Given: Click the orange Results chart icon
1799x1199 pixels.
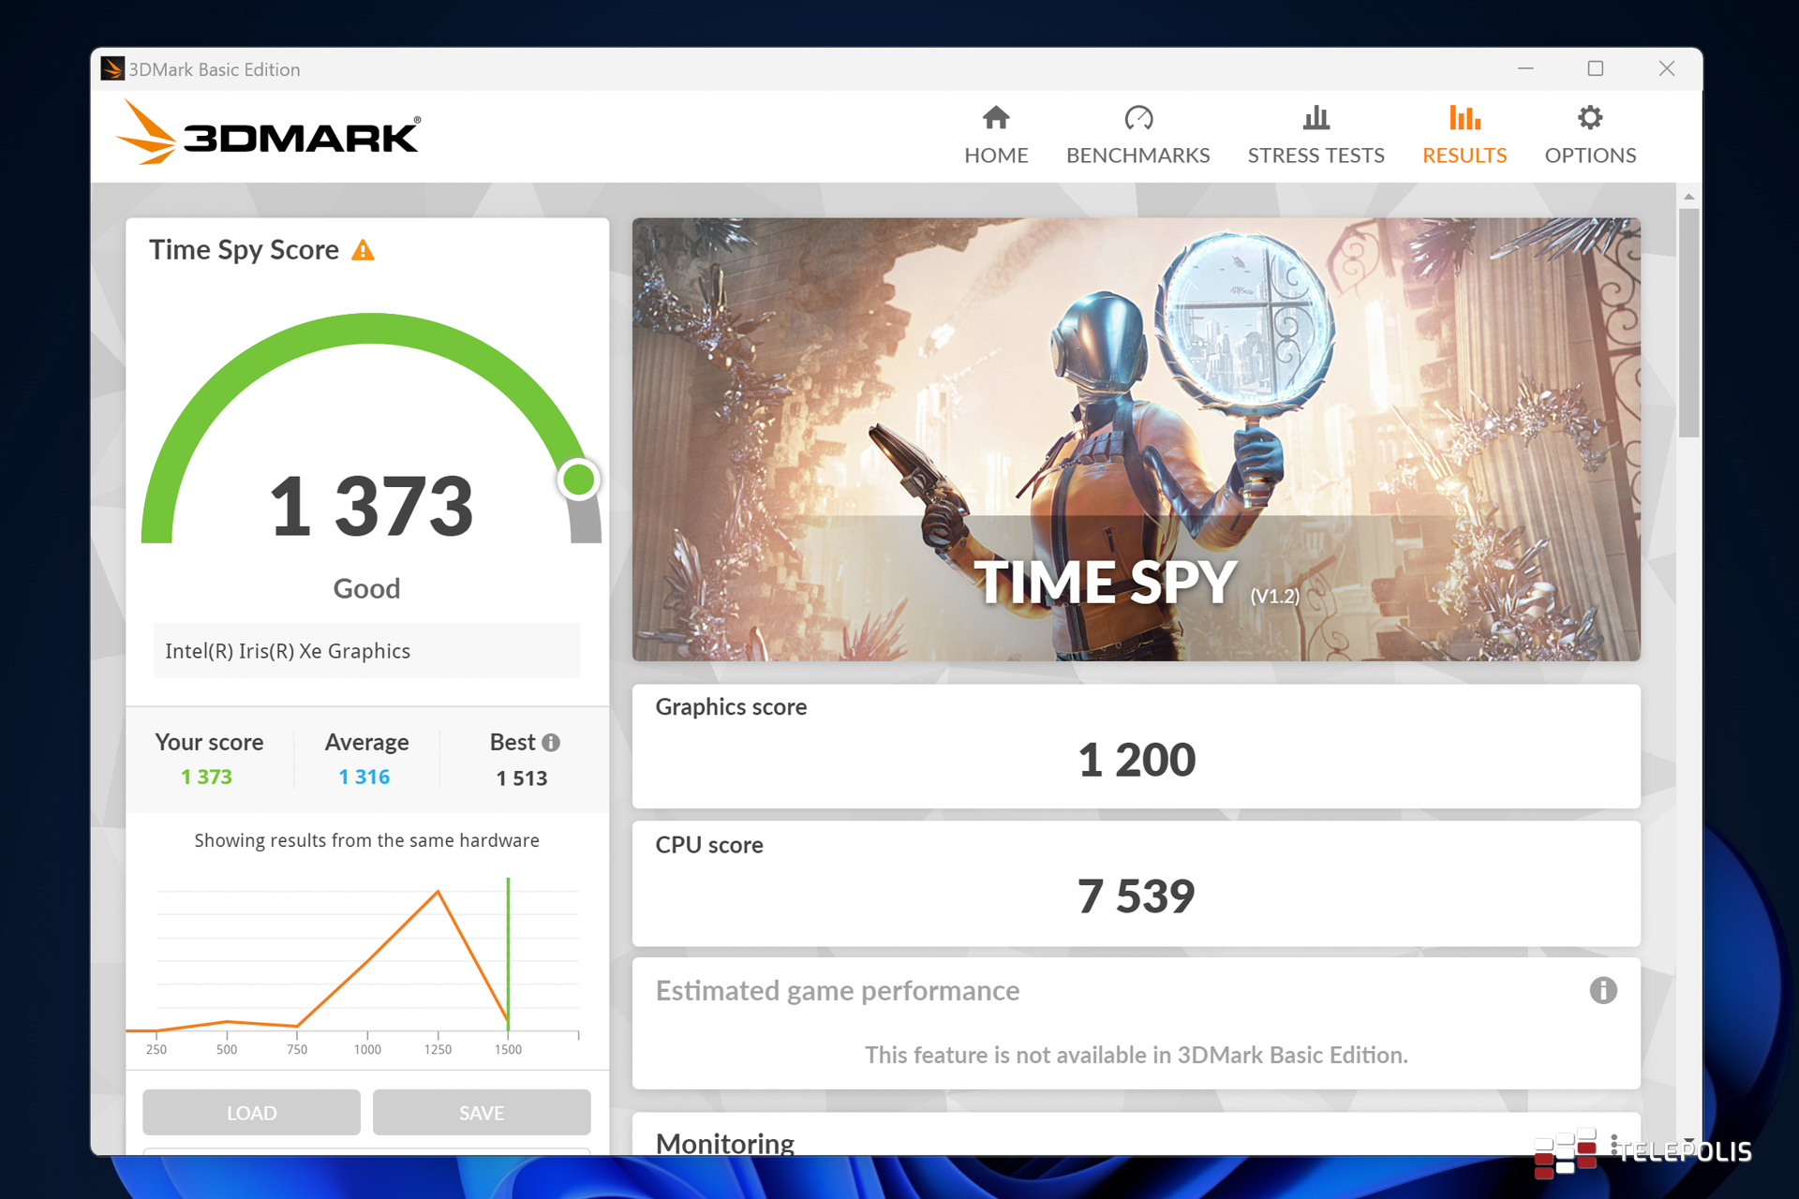Looking at the screenshot, I should [x=1464, y=118].
